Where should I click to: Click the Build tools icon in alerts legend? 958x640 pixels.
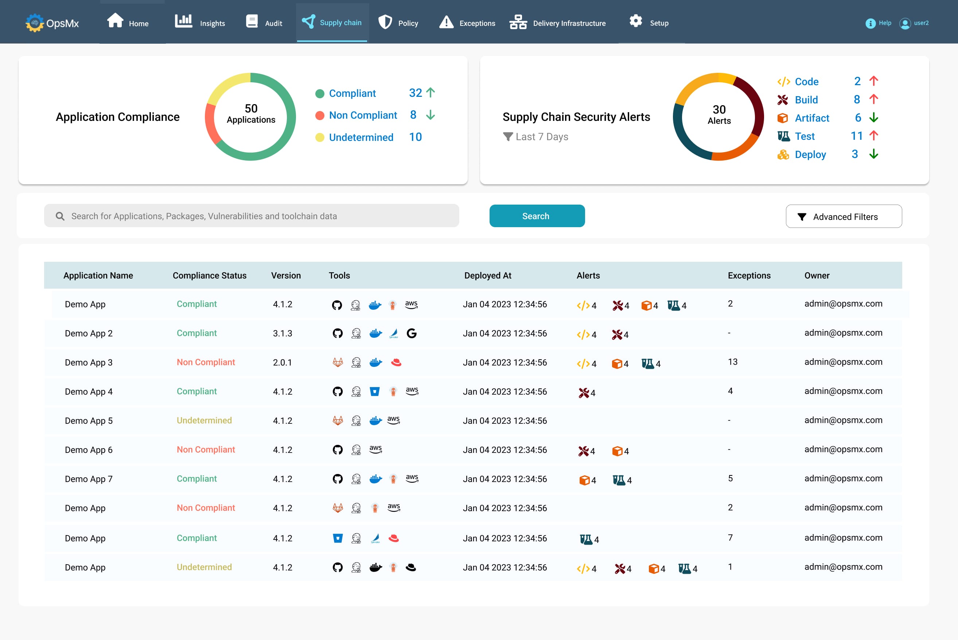(x=782, y=100)
